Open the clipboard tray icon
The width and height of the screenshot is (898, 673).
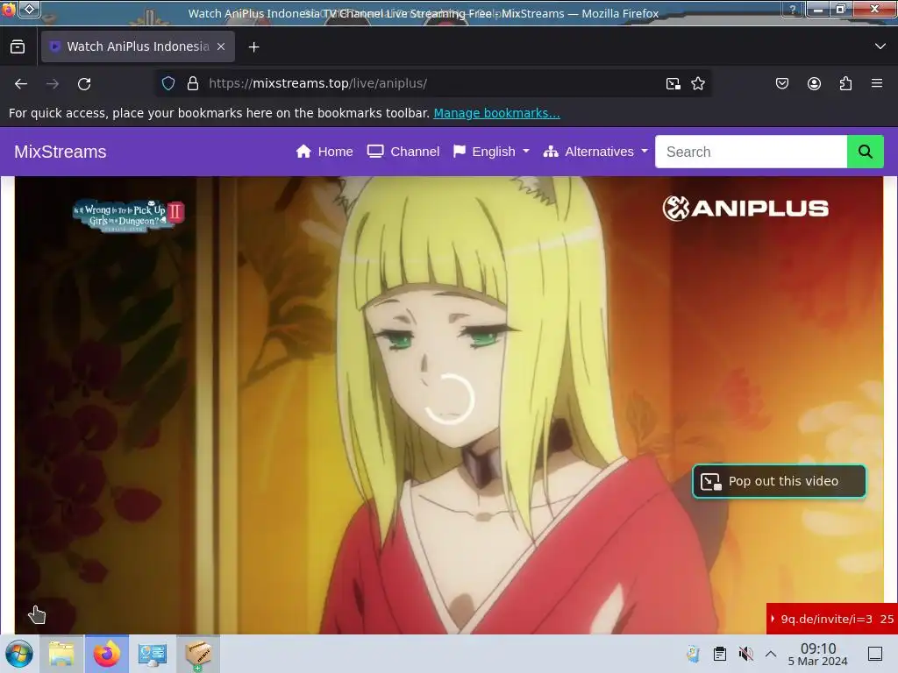pos(720,654)
